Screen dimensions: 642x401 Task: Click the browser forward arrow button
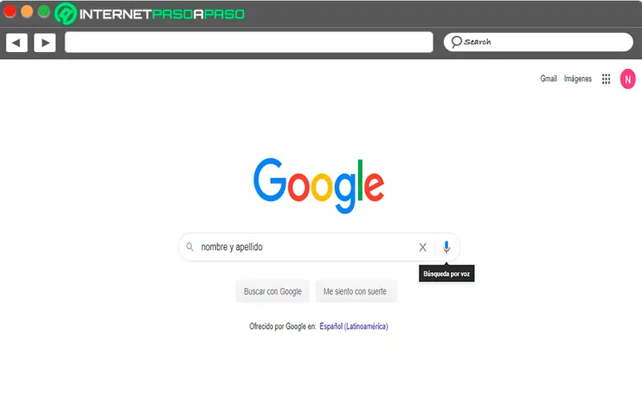[45, 43]
